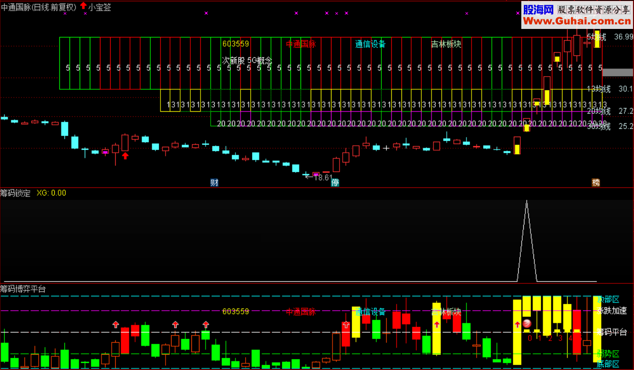Click the red up arrow left of the red ball
Image resolution: width=634 pixels, height=370 pixels.
click(517, 324)
